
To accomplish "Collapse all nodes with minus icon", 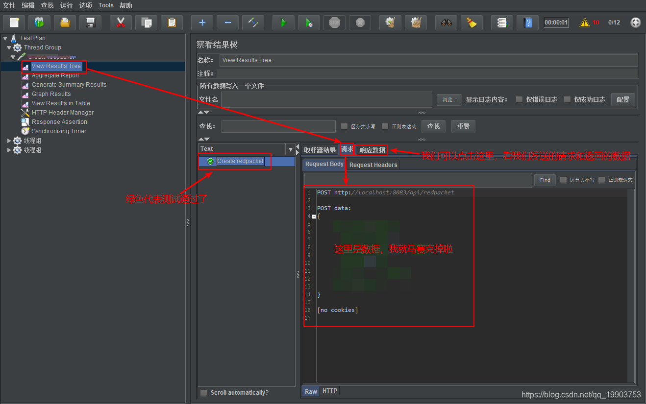I will (227, 23).
